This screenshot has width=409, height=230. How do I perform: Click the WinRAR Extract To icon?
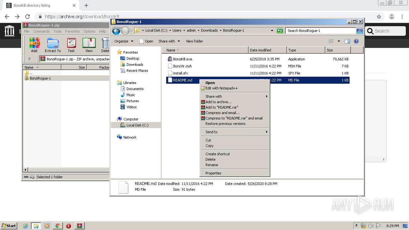pos(53,45)
